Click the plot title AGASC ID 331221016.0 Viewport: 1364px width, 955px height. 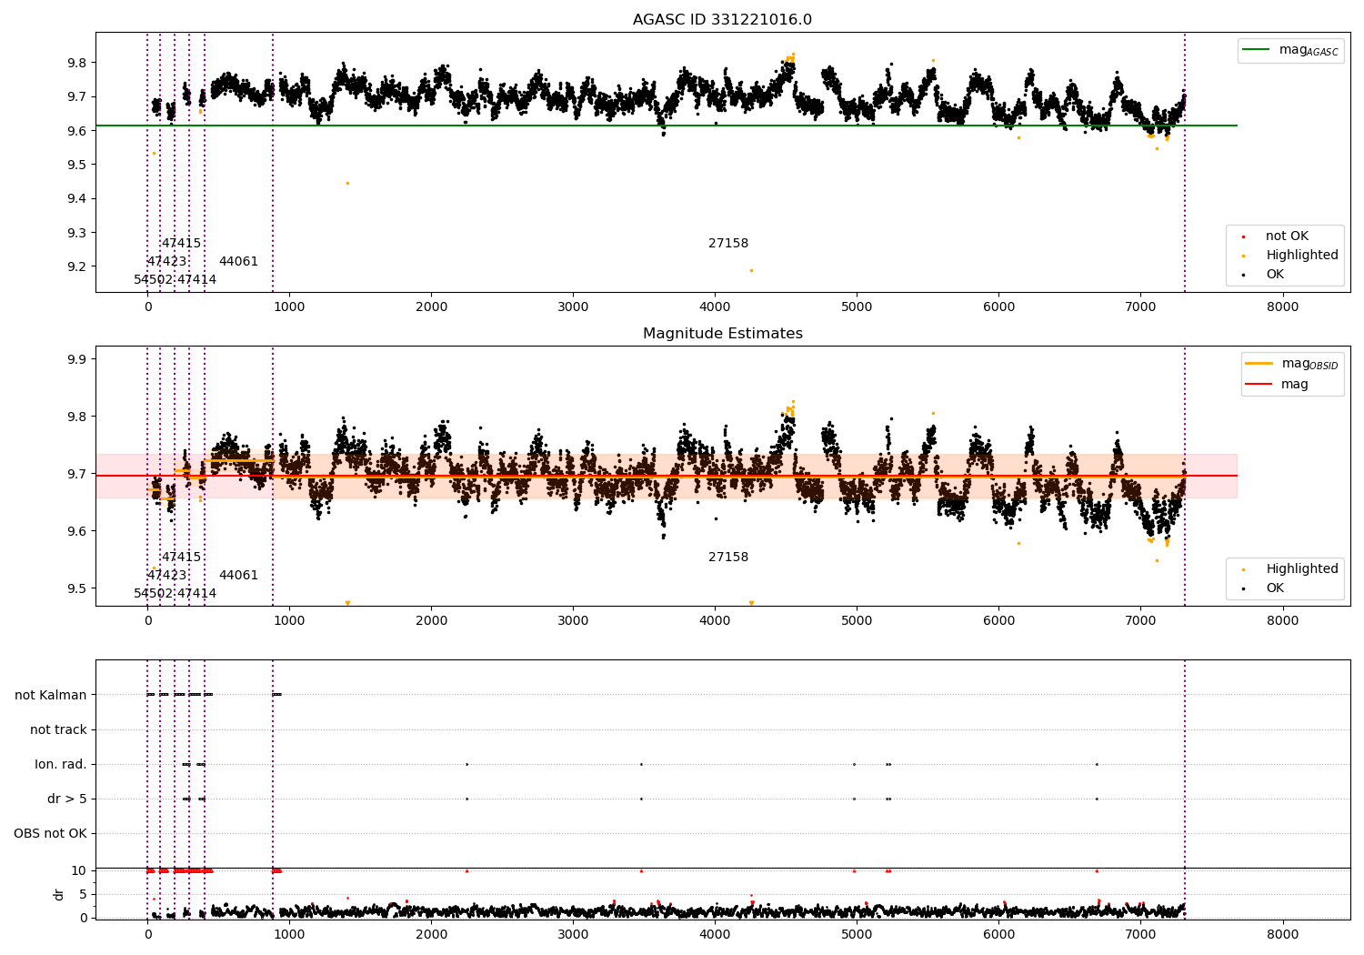(722, 20)
